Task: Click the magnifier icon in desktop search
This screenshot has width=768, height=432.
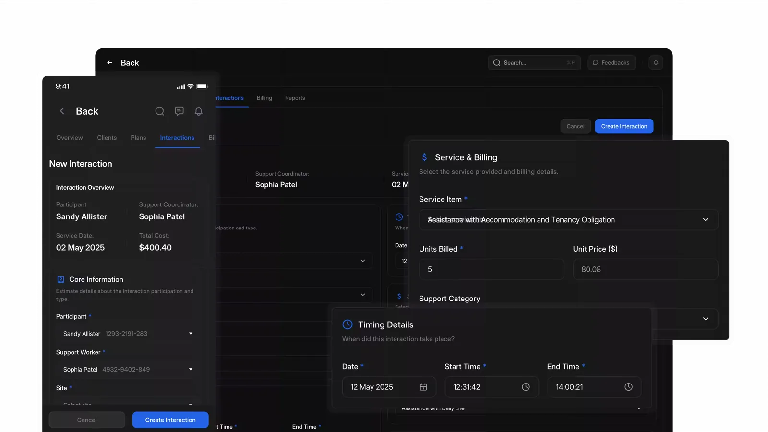Action: pos(497,63)
